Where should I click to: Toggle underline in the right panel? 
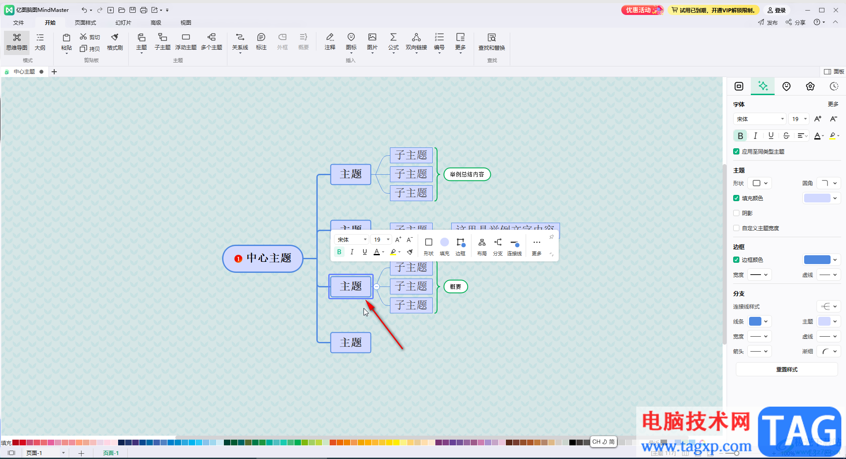pos(771,136)
